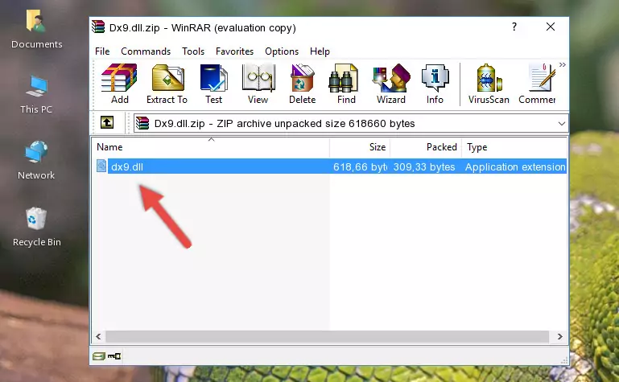Image resolution: width=619 pixels, height=382 pixels.
Task: Open the Commands menu
Action: pyautogui.click(x=146, y=51)
